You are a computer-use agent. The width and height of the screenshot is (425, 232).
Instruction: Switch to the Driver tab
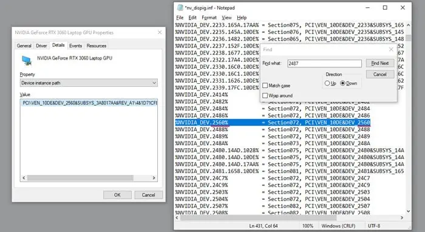41,46
